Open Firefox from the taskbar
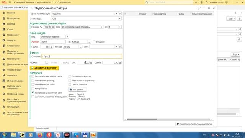 (40, 135)
